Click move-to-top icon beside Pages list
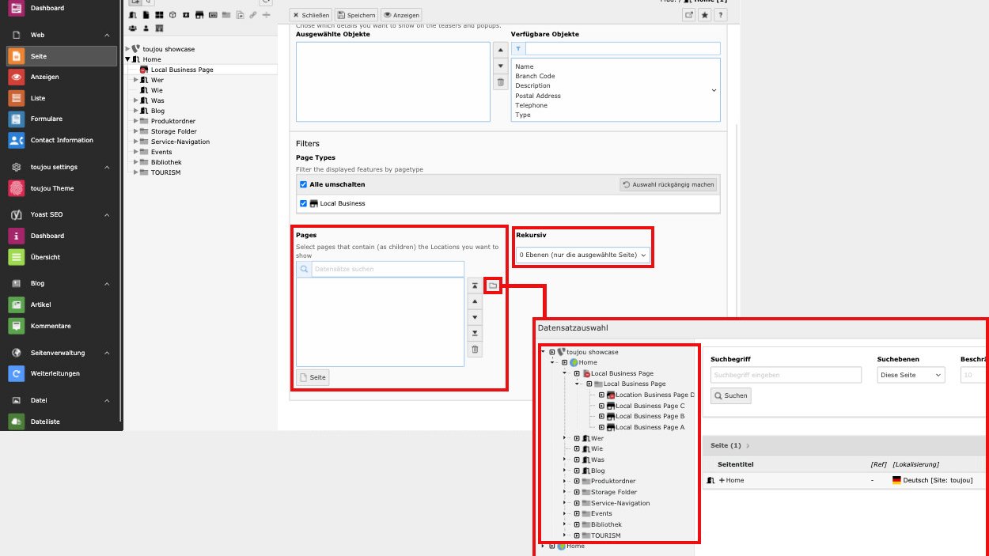Screen dimensions: 989x556 pyautogui.click(x=475, y=286)
